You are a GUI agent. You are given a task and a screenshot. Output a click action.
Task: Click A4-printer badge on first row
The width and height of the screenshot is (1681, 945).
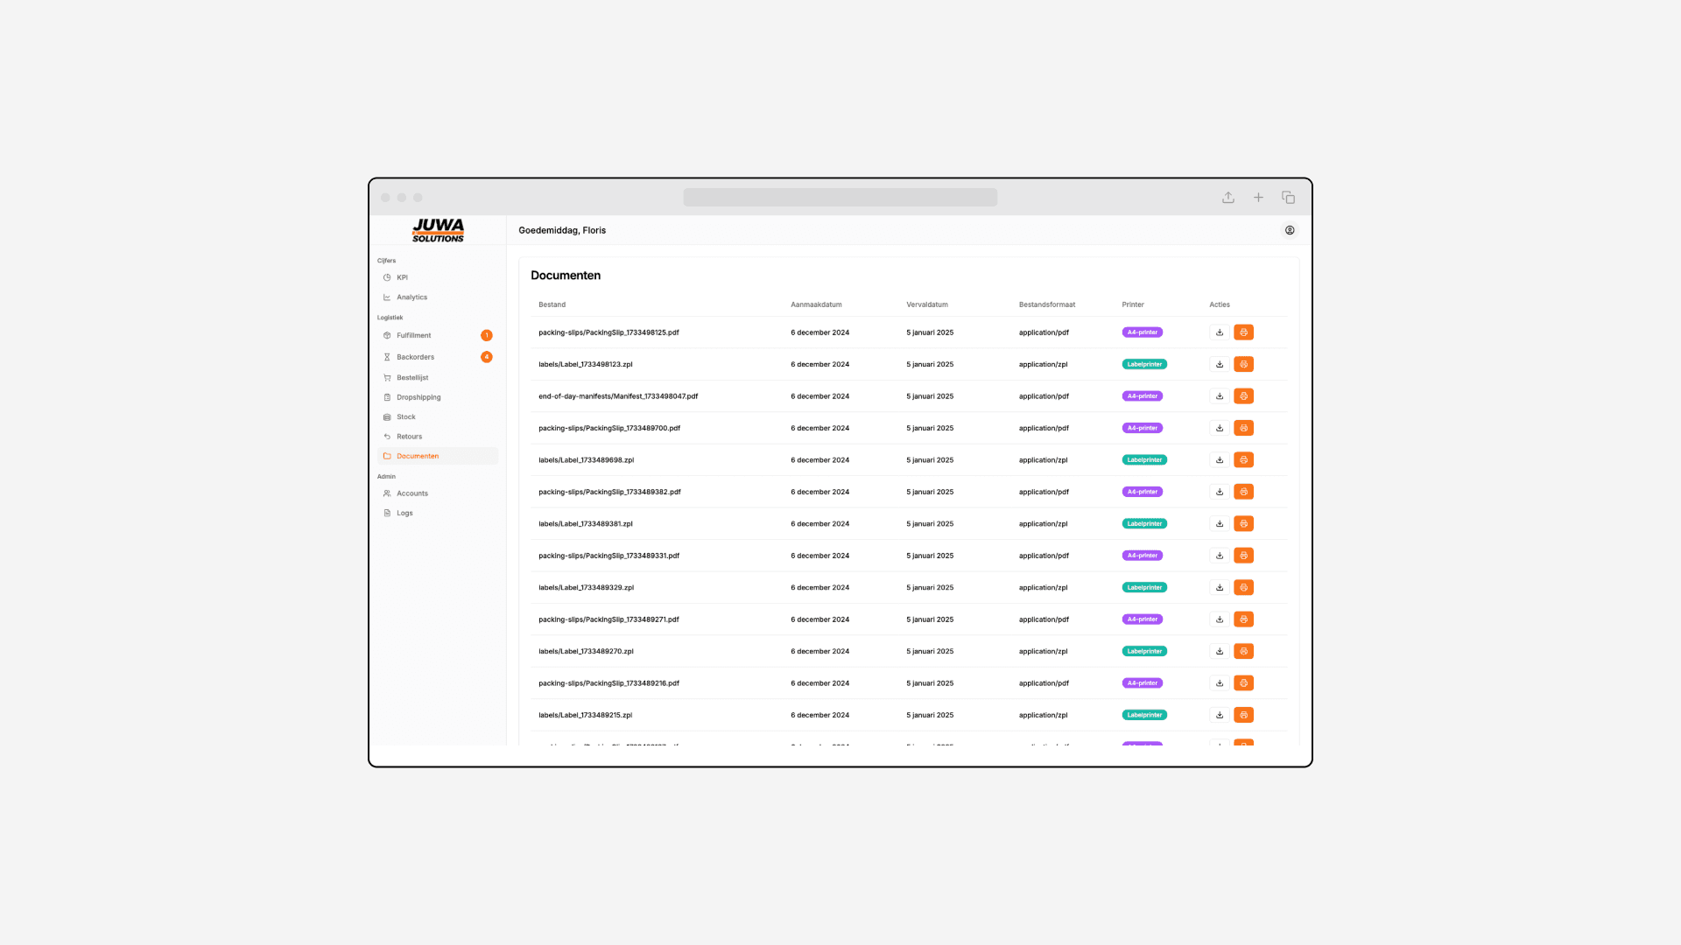pos(1142,332)
